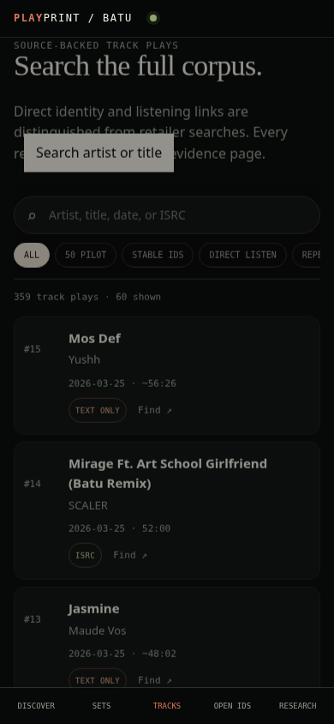Click the ISRC badge on Mirage track
The height and width of the screenshot is (724, 334).
pyautogui.click(x=86, y=555)
